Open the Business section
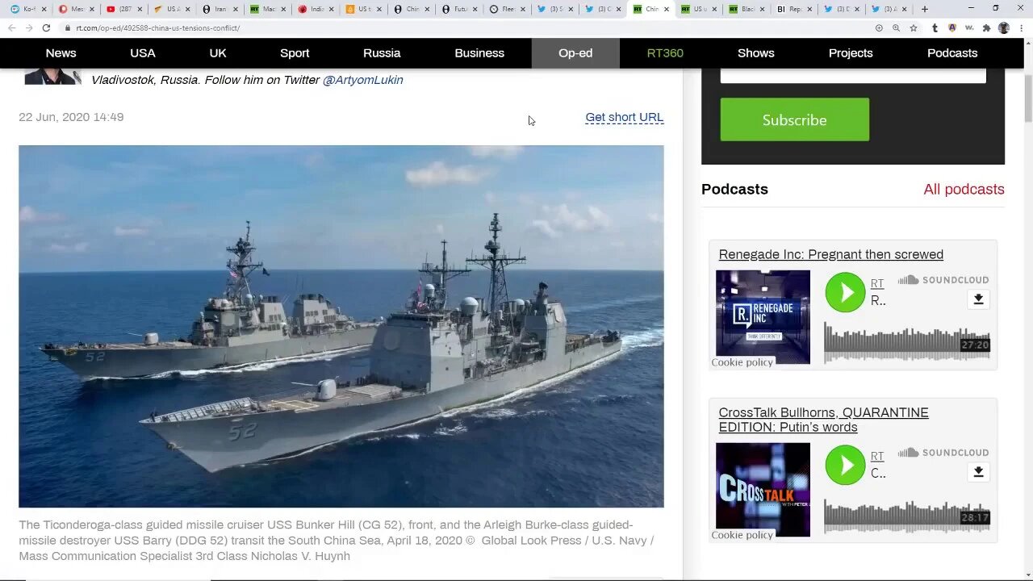 [479, 53]
